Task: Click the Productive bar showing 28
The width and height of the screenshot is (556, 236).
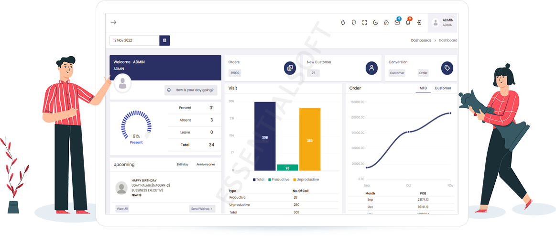Action: click(287, 168)
